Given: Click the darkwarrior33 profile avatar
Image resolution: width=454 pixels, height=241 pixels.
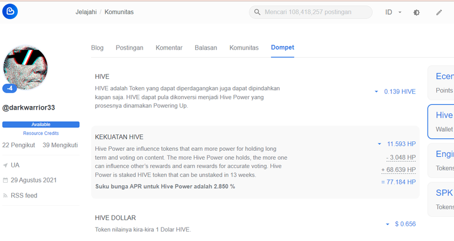Looking at the screenshot, I should point(25,67).
